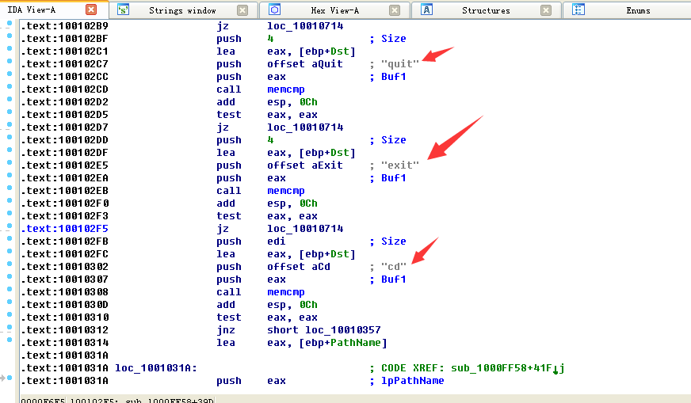Viewport: 691px width, 403px height.
Task: Click the lpPathName comment
Action: point(413,381)
